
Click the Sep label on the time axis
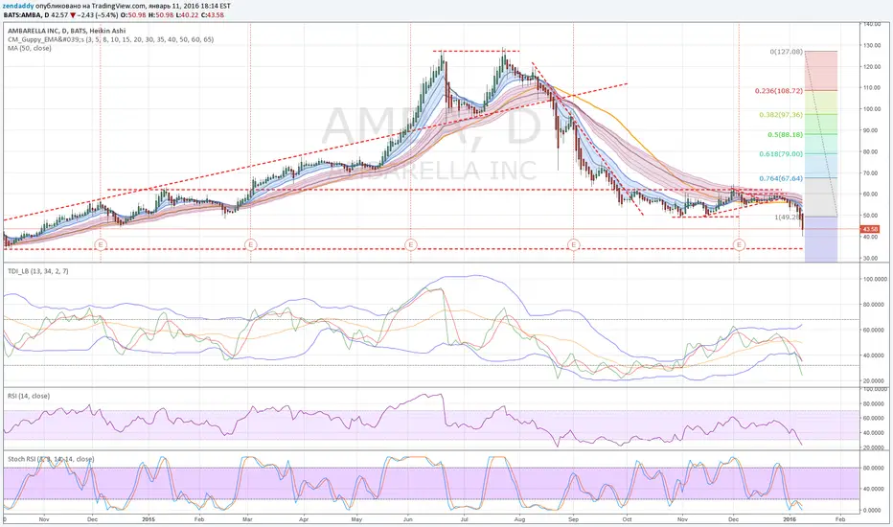point(573,519)
